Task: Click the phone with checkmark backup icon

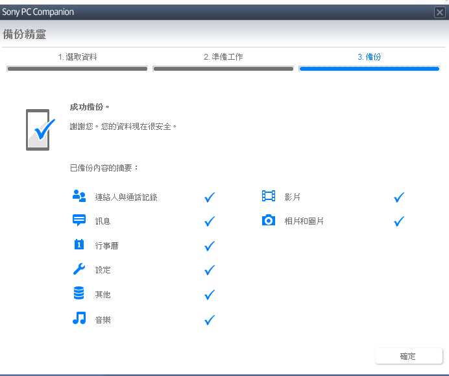Action: click(40, 130)
